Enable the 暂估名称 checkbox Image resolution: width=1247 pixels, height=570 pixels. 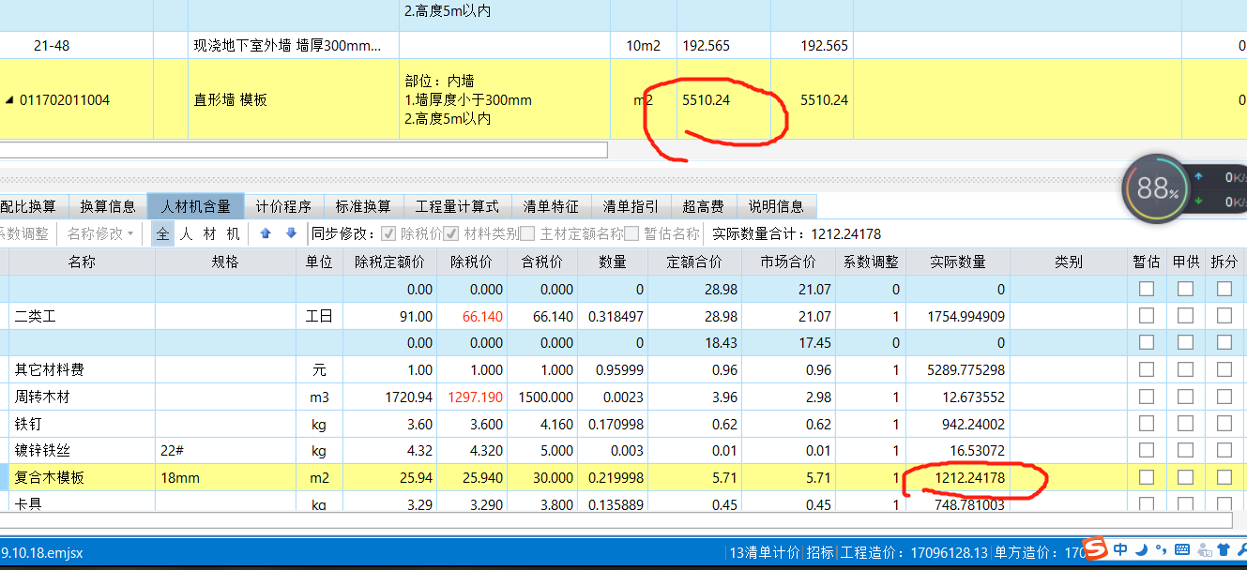click(632, 233)
